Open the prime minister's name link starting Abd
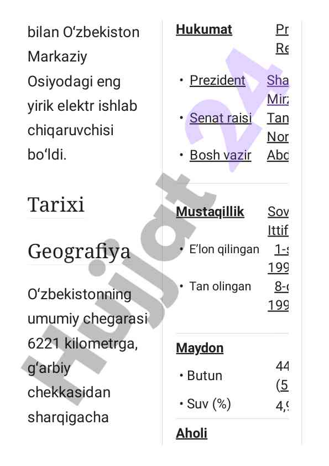Viewport: 329px width, 466px height. pyautogui.click(x=278, y=155)
